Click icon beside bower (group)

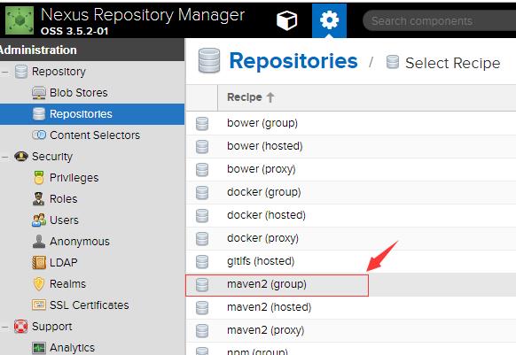coord(202,124)
